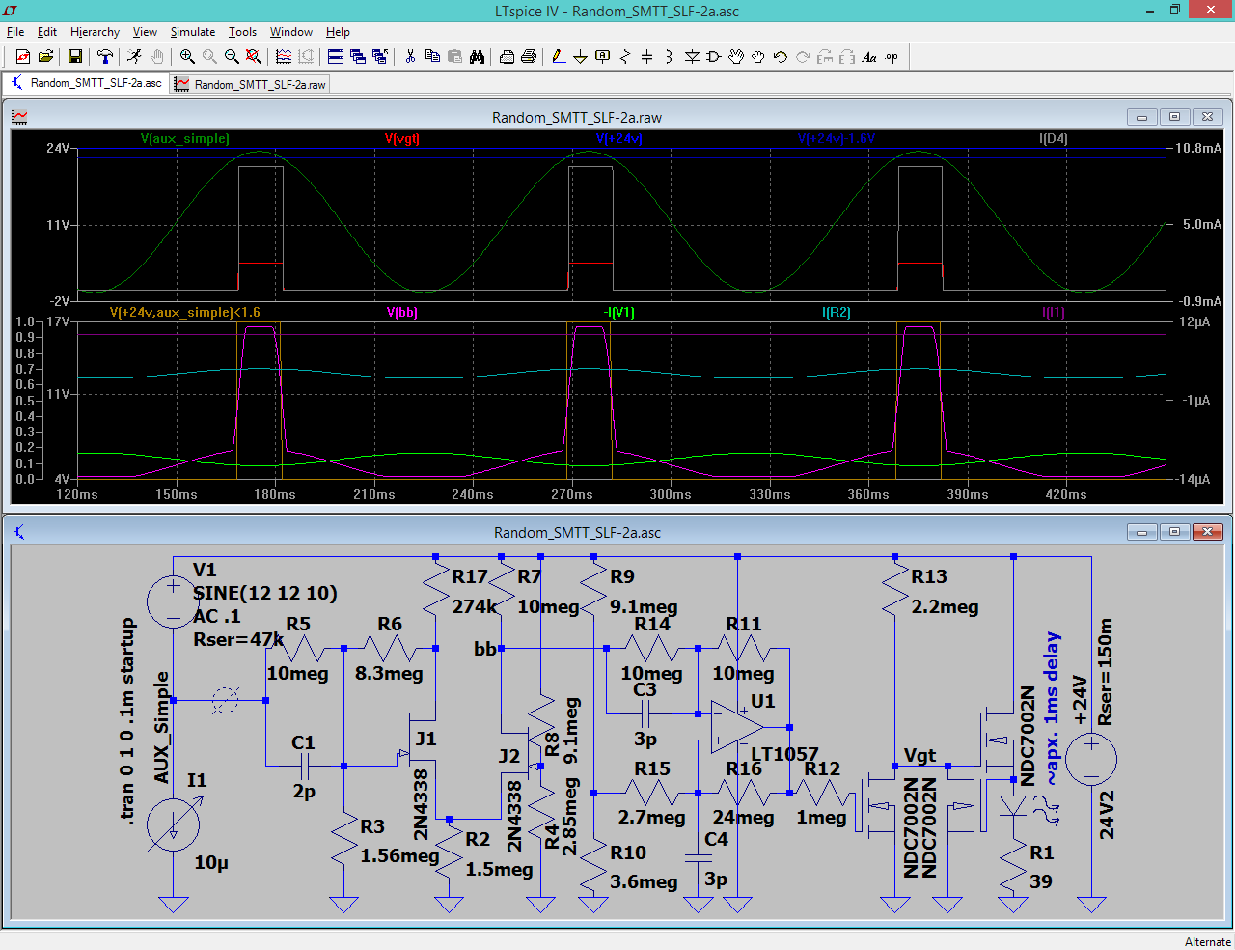Open the Component gate-symbol tool
This screenshot has height=950, width=1235.
coord(714,57)
